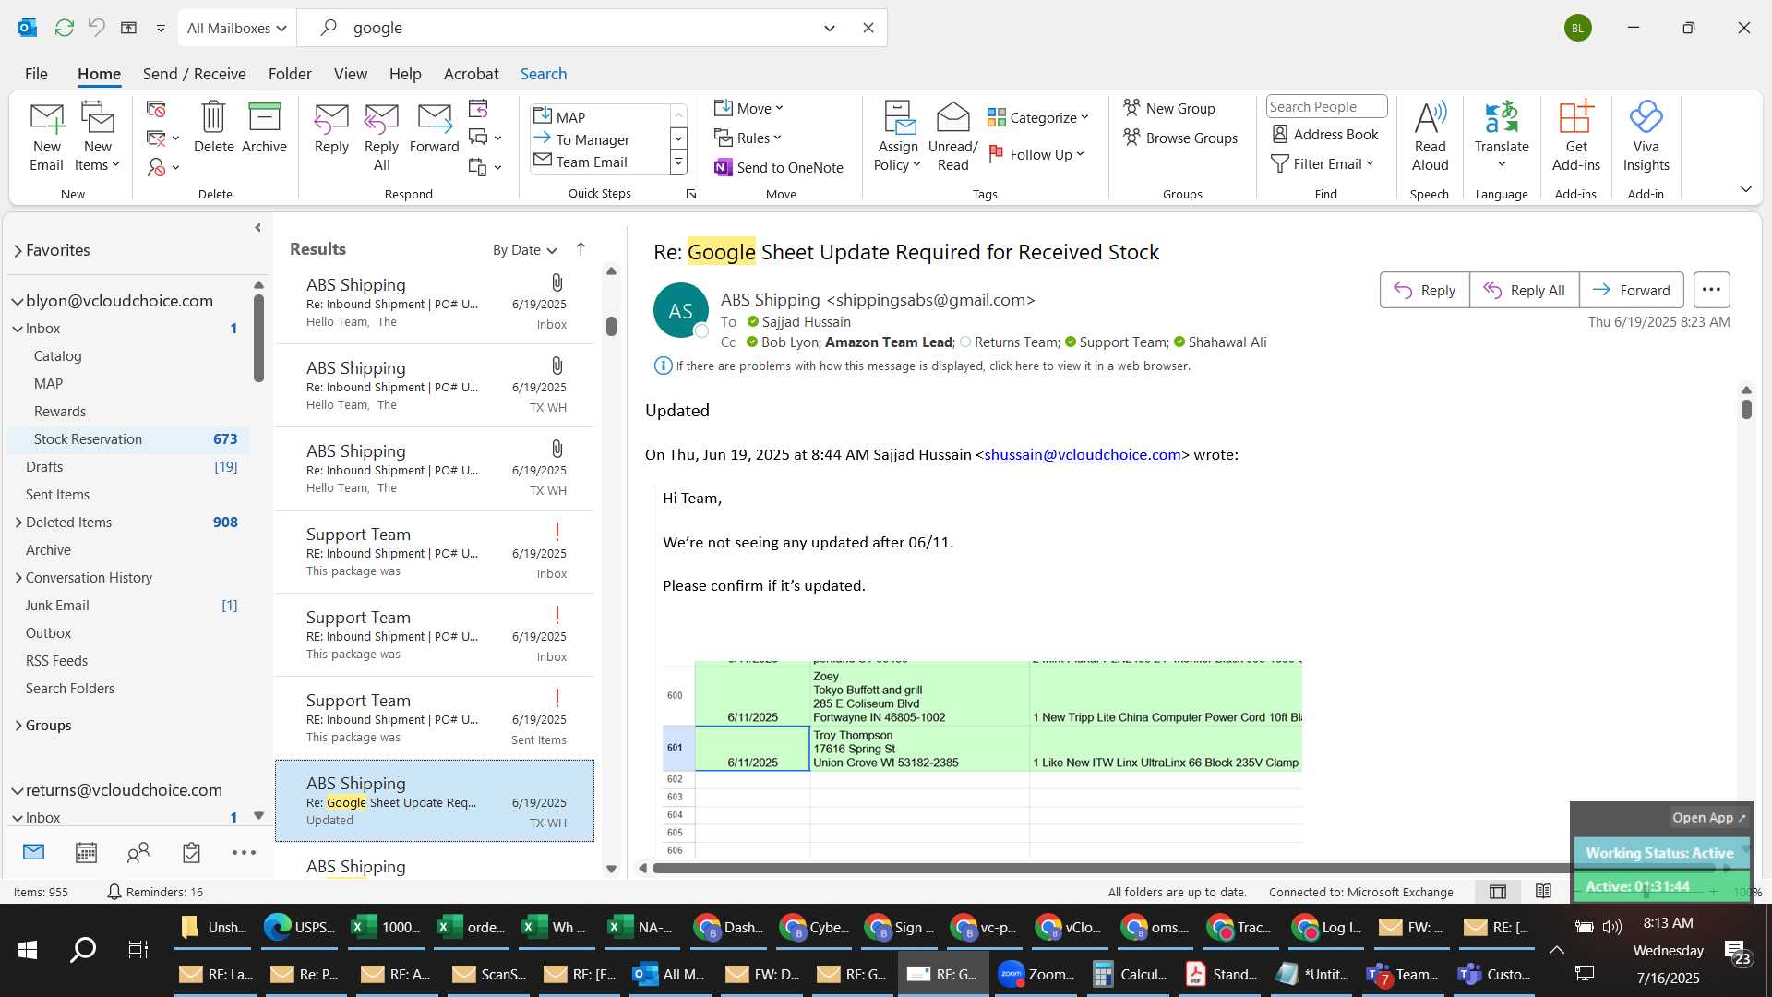Switch to Calendar view in navigation bar
Image resolution: width=1772 pixels, height=997 pixels.
pyautogui.click(x=86, y=852)
